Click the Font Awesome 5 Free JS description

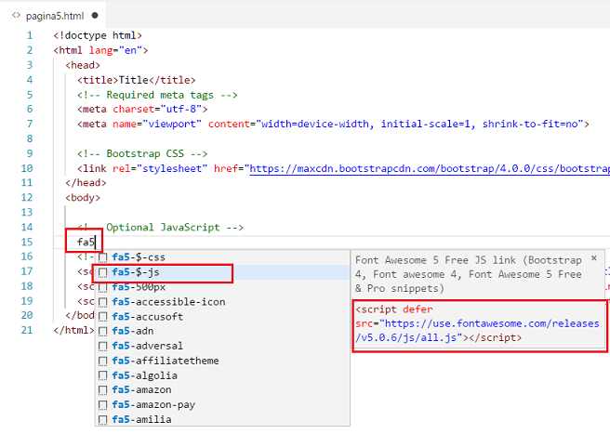tap(469, 274)
